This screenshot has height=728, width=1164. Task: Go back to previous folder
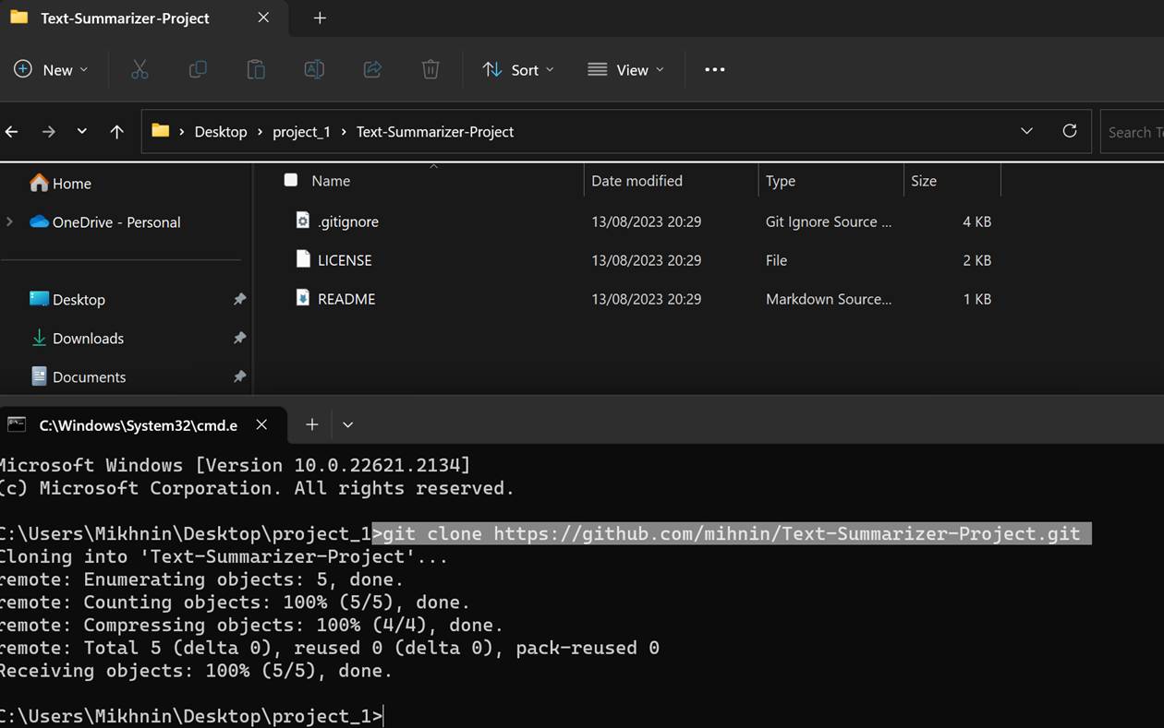point(12,132)
